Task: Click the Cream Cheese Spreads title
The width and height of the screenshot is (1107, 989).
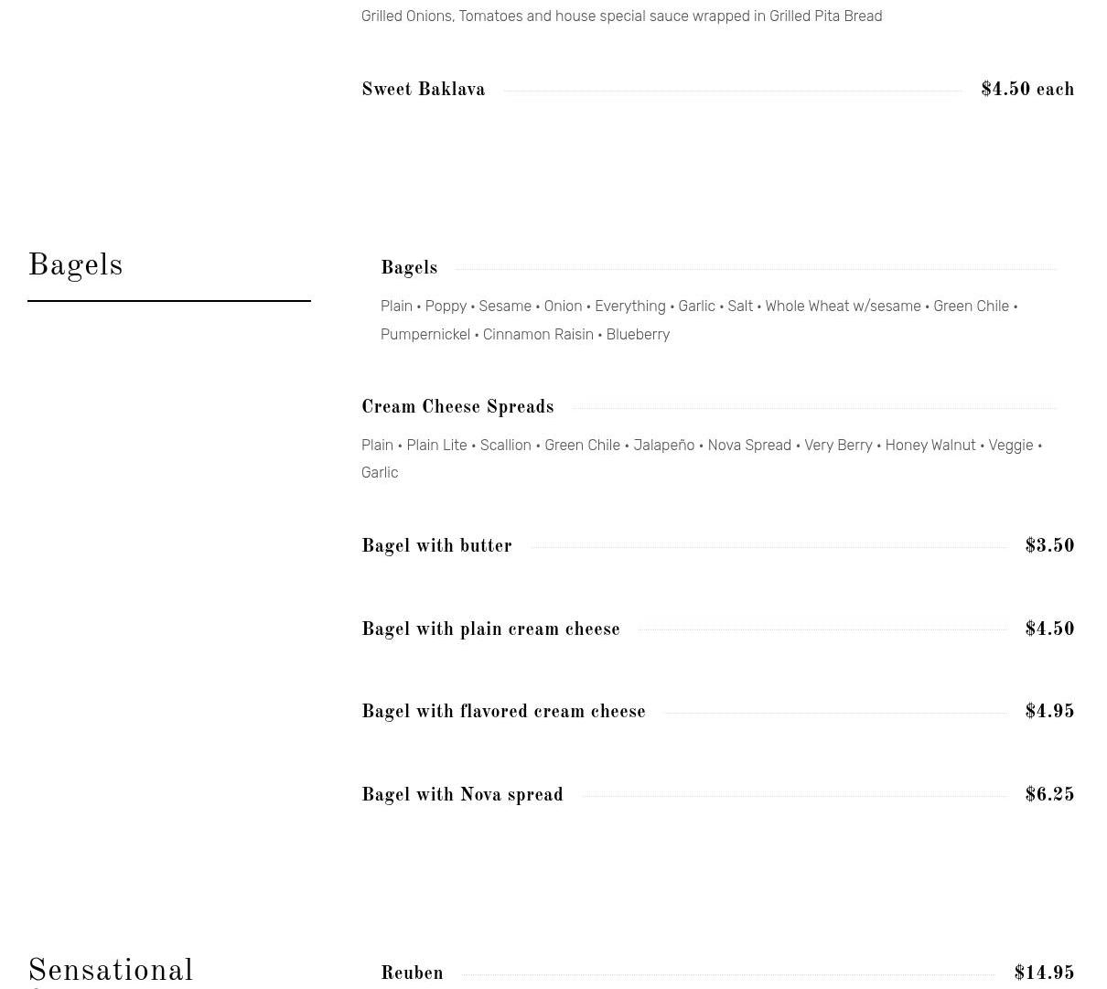Action: pos(457,407)
